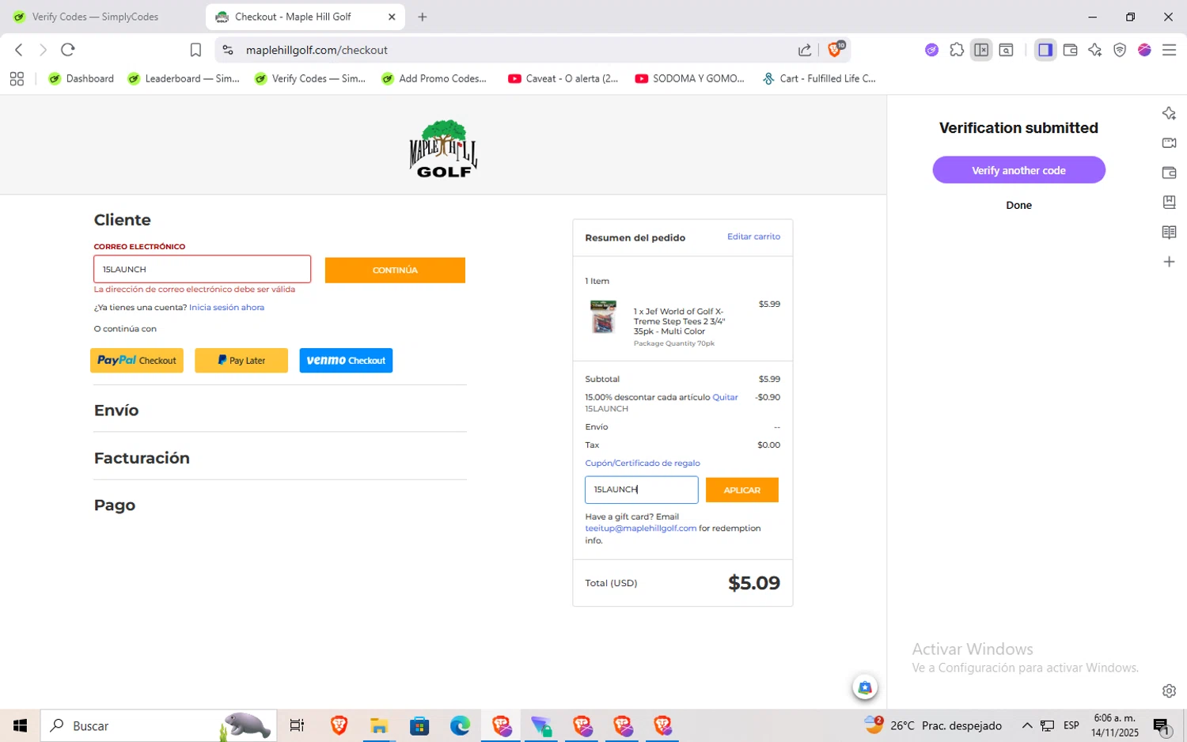Open the notification center icon
This screenshot has height=742, width=1187.
[1162, 726]
